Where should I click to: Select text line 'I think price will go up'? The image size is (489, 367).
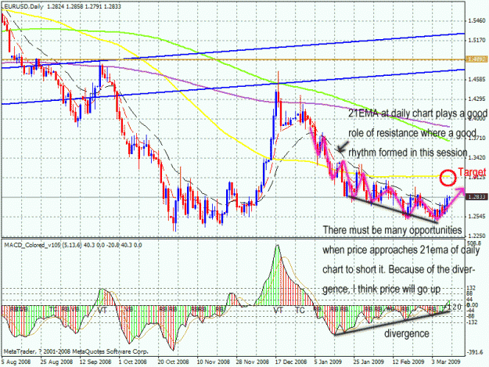(381, 289)
